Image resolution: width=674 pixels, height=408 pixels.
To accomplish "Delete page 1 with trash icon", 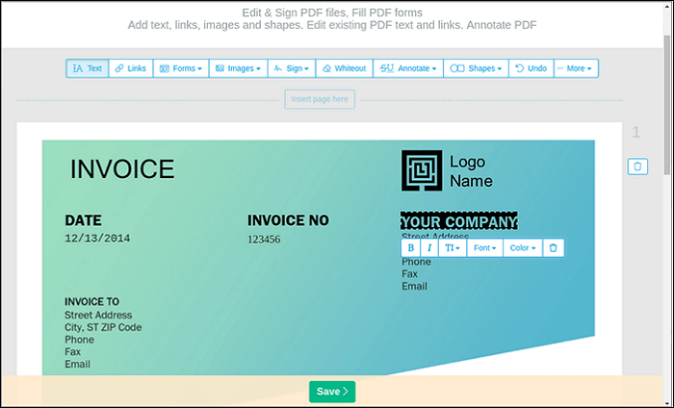I will pos(637,166).
